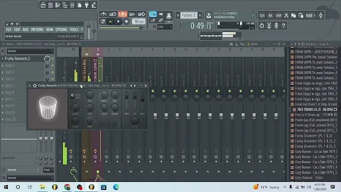Click the save/download icon beside hint panel
Screen dimensions: 341x192
[x=209, y=15]
